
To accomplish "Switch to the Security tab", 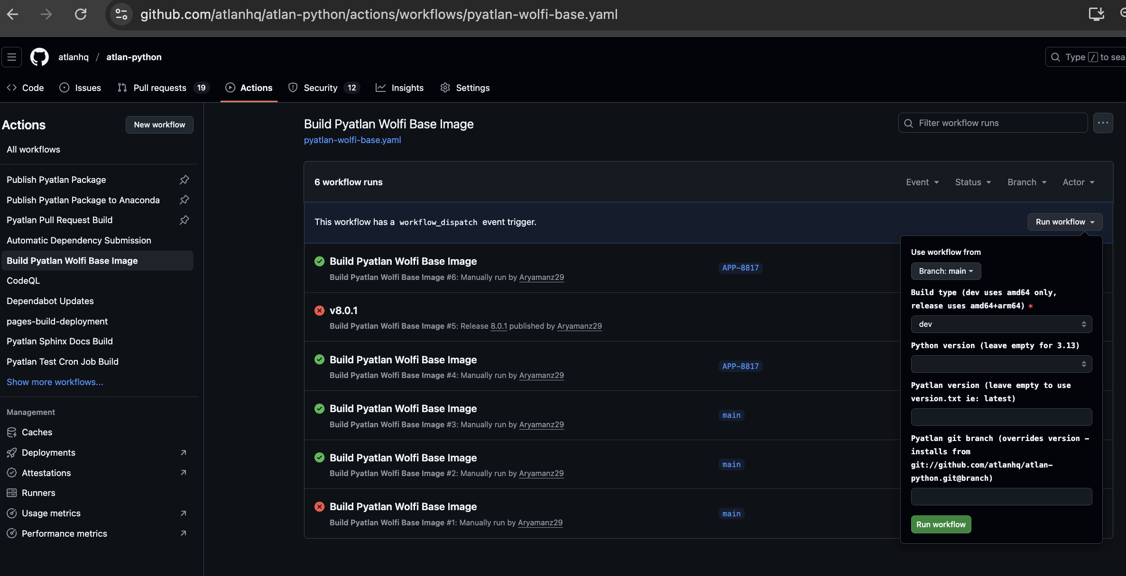I will [x=324, y=88].
